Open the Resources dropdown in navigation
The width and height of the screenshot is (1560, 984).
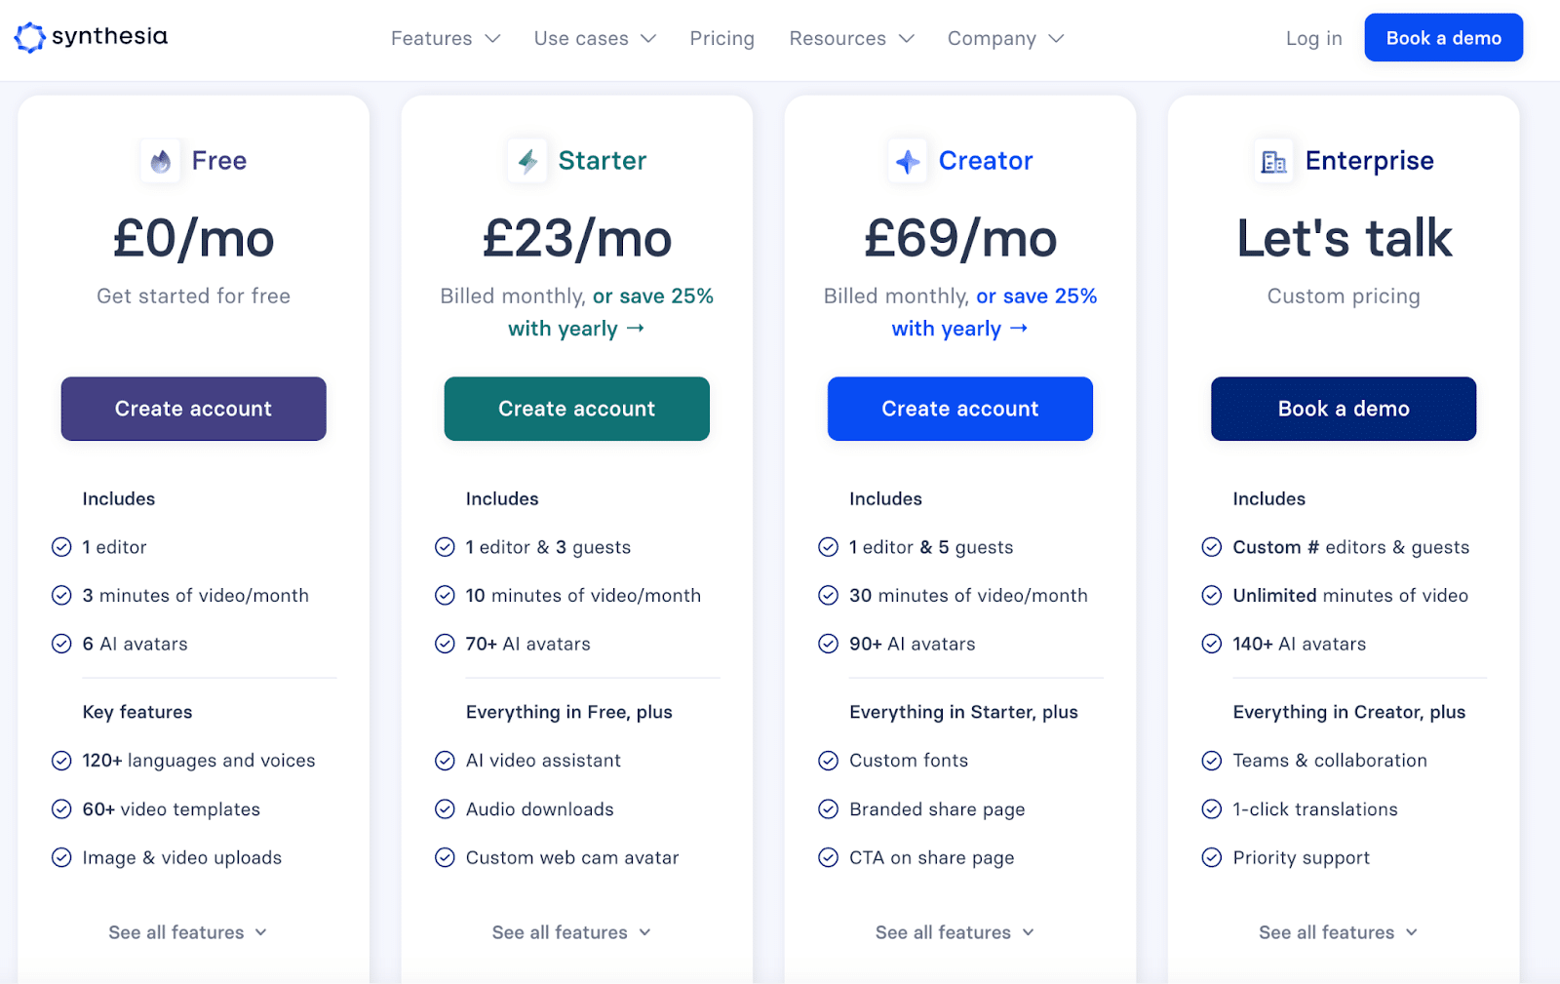click(852, 38)
